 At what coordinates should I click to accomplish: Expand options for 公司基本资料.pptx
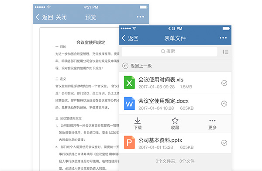click(x=224, y=143)
